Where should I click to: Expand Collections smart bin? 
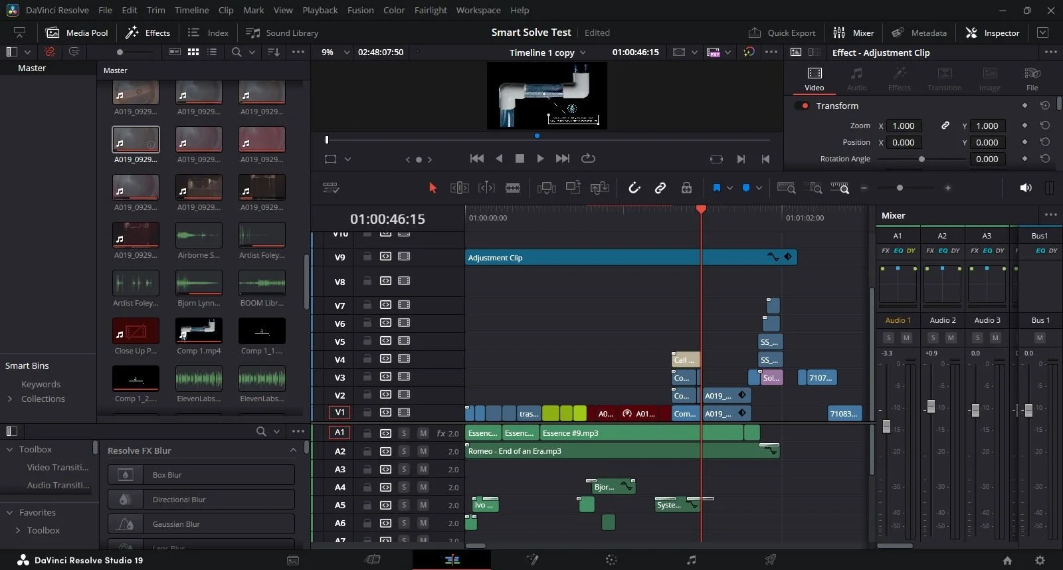tap(9, 399)
